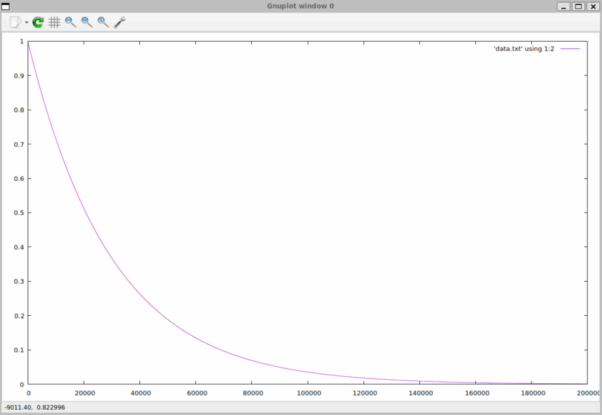The image size is (602, 415).
Task: Autoscale the plot with third magnifier icon
Action: [103, 22]
